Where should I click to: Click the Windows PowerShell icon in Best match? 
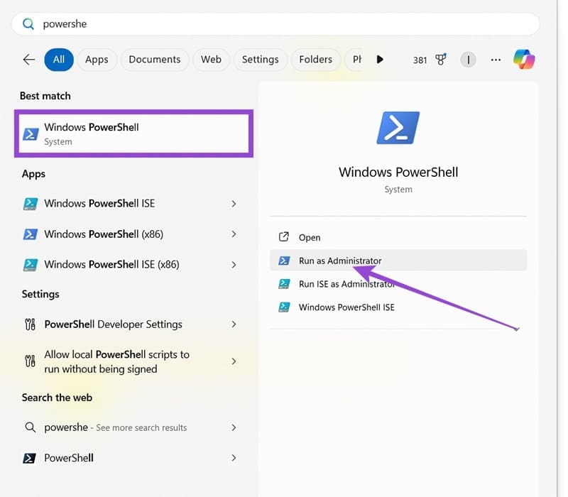(x=31, y=134)
